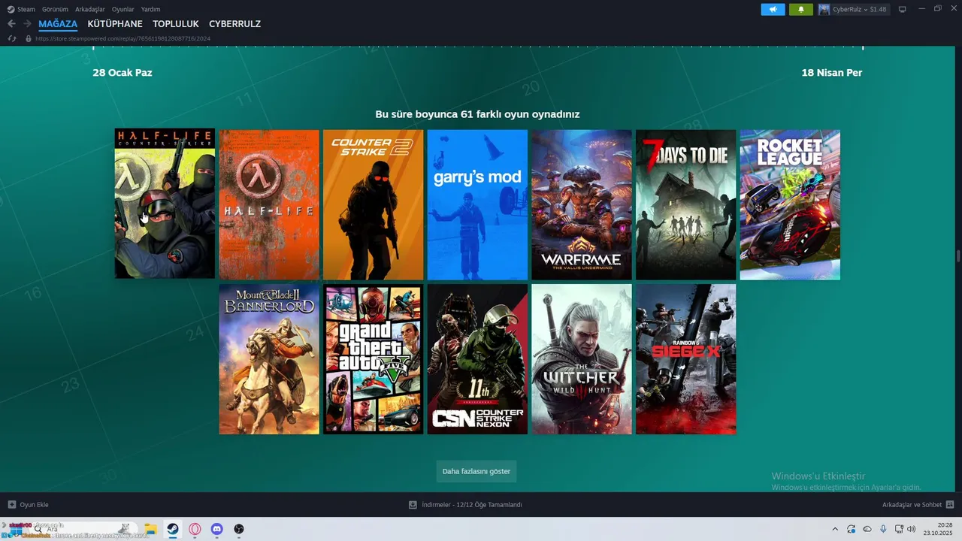Open the Yardım menu

(x=150, y=9)
